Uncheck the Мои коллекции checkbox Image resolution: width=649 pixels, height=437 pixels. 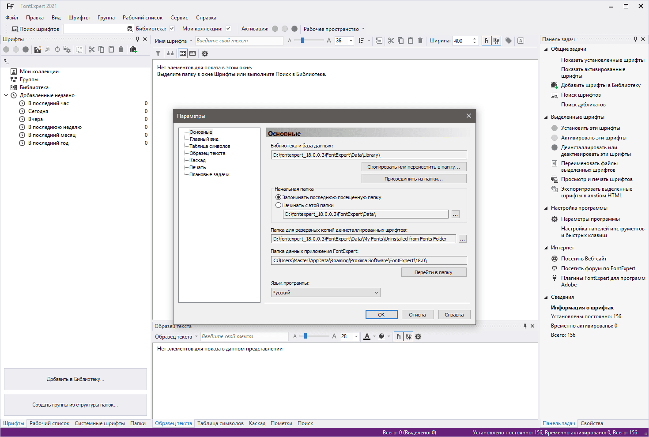coord(228,29)
